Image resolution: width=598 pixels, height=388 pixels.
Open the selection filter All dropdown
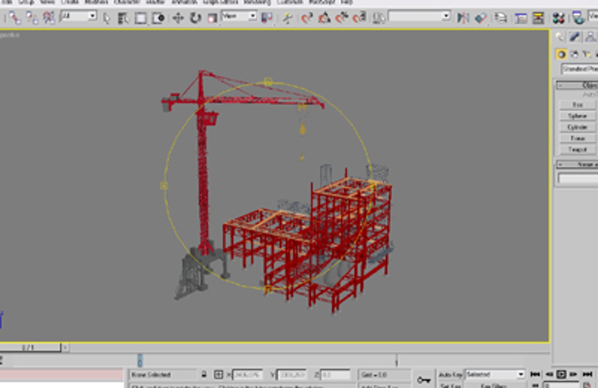tap(79, 16)
